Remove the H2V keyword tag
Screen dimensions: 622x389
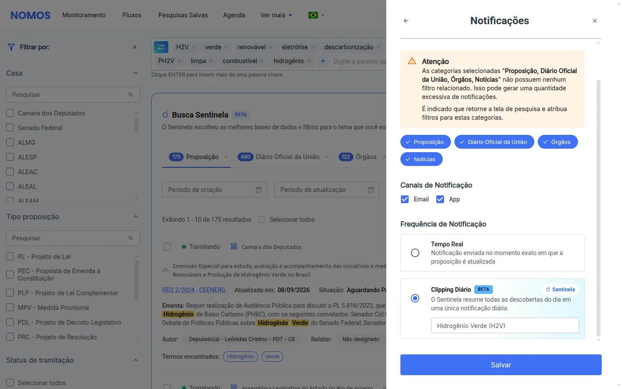click(194, 47)
